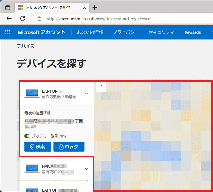Focus the address bar URL field
Image resolution: width=213 pixels, height=192 pixels.
point(98,19)
